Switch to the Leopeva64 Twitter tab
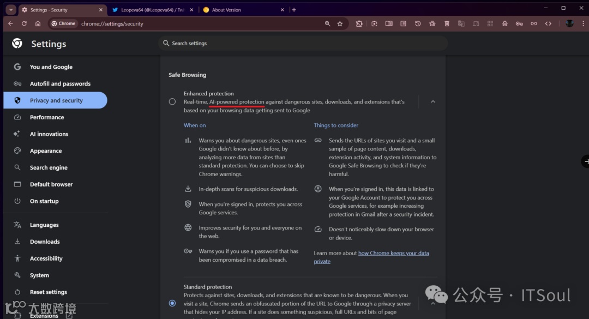The image size is (589, 319). click(x=153, y=10)
